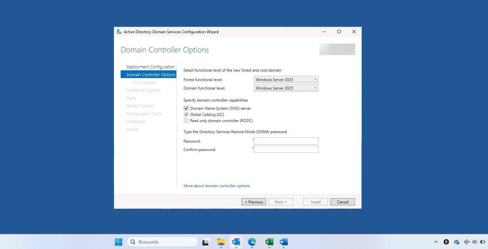The width and height of the screenshot is (488, 249).
Task: Open the Forest functional level dropdown
Action: coord(286,79)
